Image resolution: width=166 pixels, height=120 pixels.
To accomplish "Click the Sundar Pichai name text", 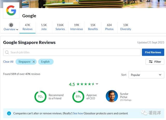I will coord(124,95).
